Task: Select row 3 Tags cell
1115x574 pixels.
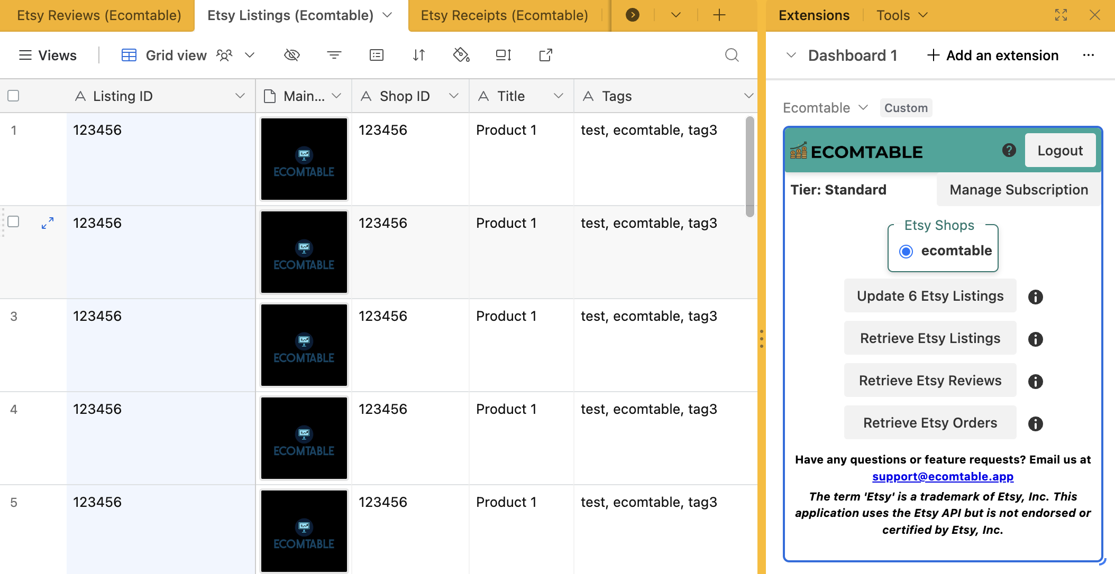Action: [665, 345]
